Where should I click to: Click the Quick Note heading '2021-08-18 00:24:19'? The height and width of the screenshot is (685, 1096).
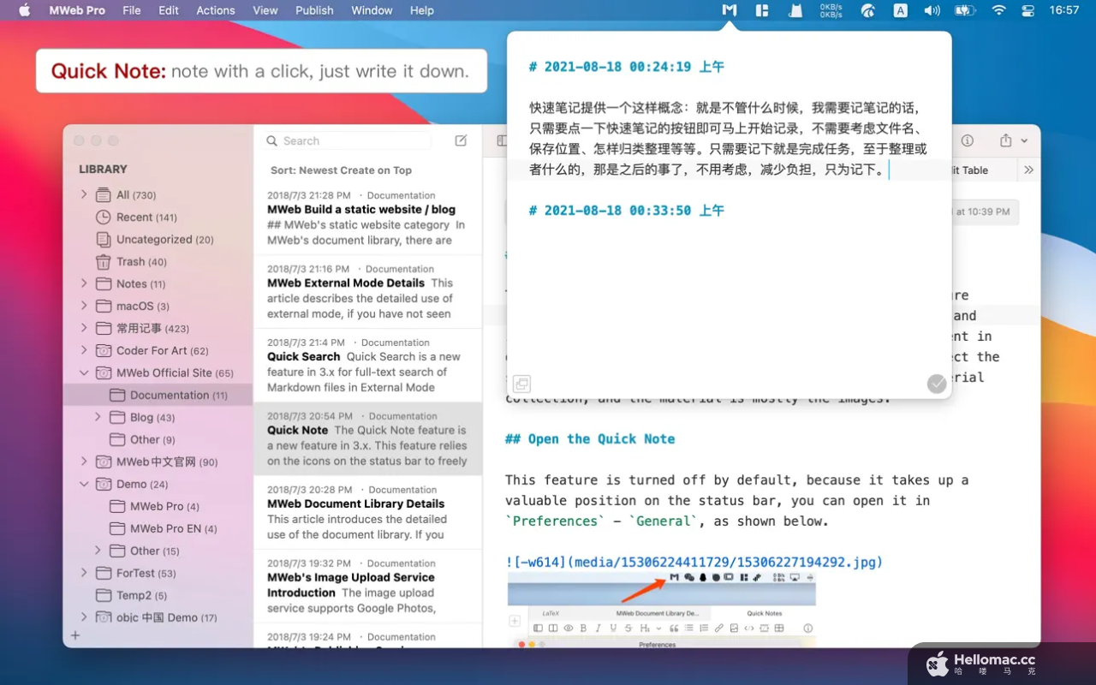[x=626, y=67]
